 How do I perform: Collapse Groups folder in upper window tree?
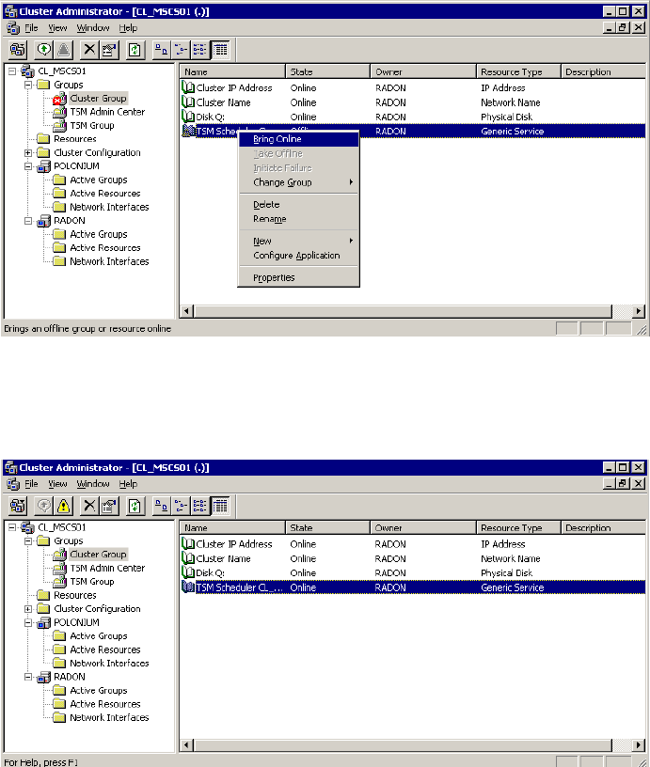tap(28, 85)
